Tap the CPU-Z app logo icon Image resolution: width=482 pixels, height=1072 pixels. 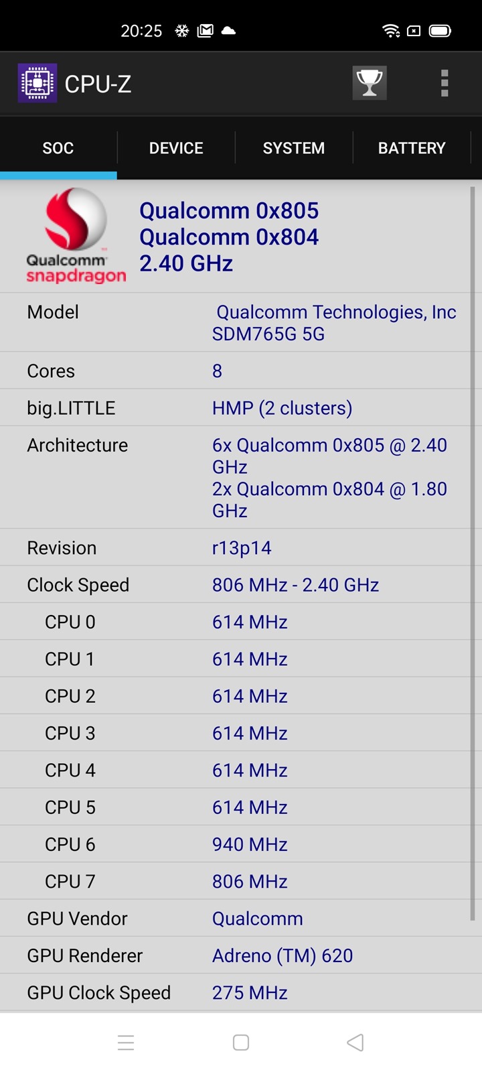[37, 83]
